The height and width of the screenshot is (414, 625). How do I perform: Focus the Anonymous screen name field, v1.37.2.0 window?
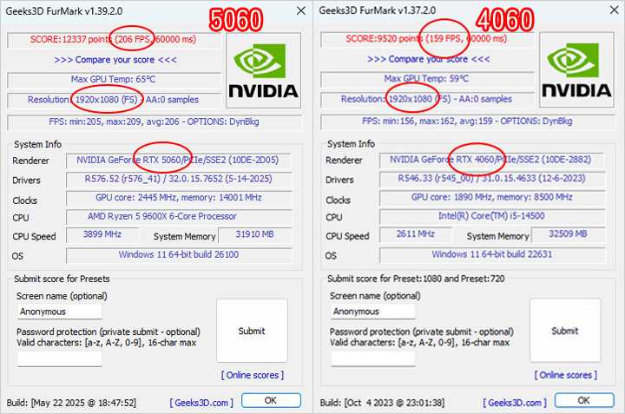click(373, 312)
